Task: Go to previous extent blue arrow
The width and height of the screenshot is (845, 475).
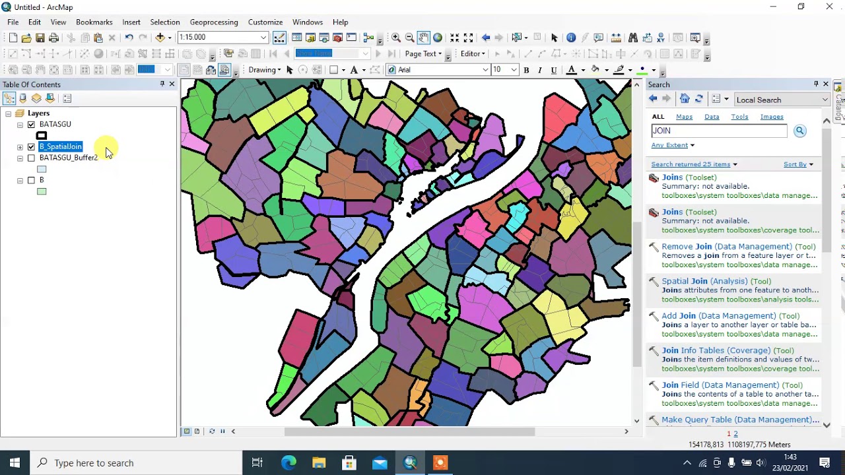Action: (486, 38)
